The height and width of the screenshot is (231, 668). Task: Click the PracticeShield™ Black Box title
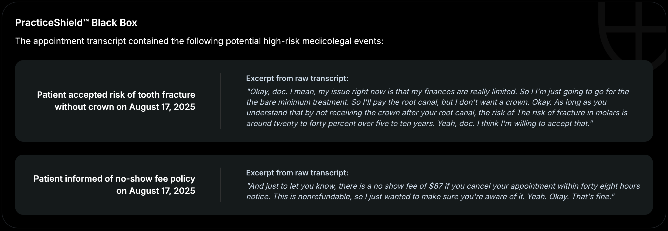pyautogui.click(x=76, y=23)
